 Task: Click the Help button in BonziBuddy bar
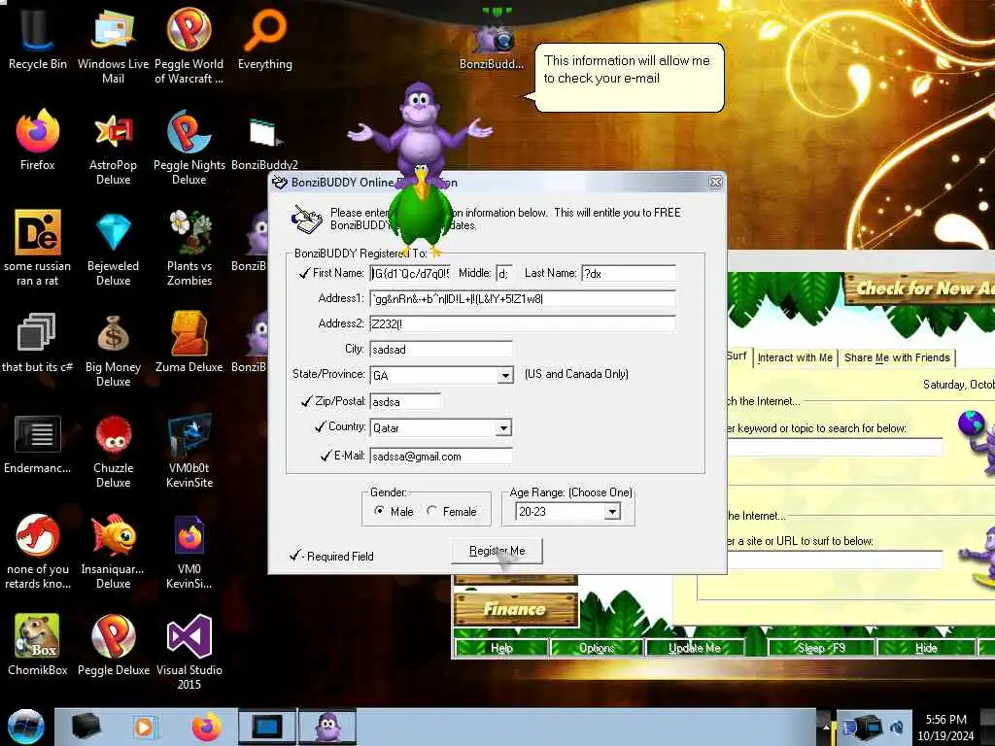point(501,648)
